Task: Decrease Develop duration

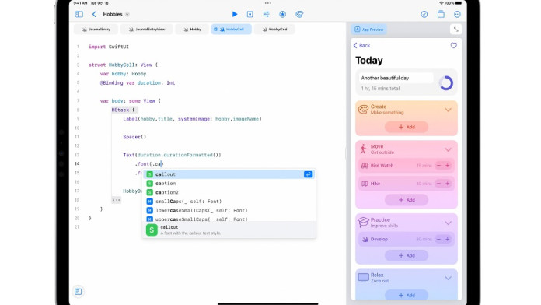Action: click(x=438, y=239)
